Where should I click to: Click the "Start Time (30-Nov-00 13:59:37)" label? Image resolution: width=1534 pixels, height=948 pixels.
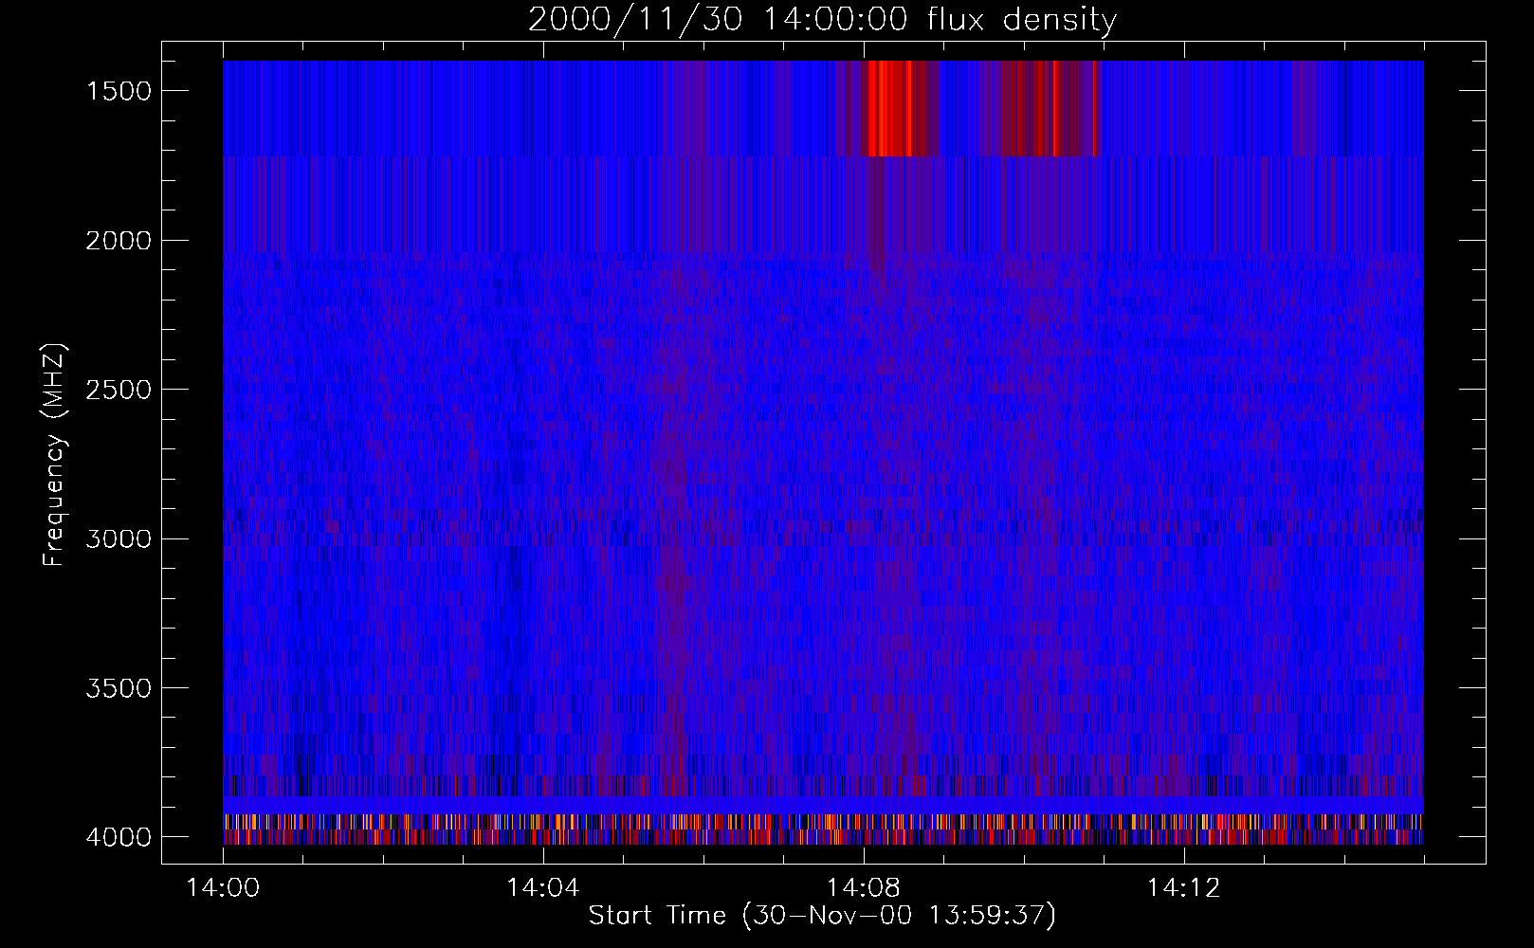coord(822,916)
